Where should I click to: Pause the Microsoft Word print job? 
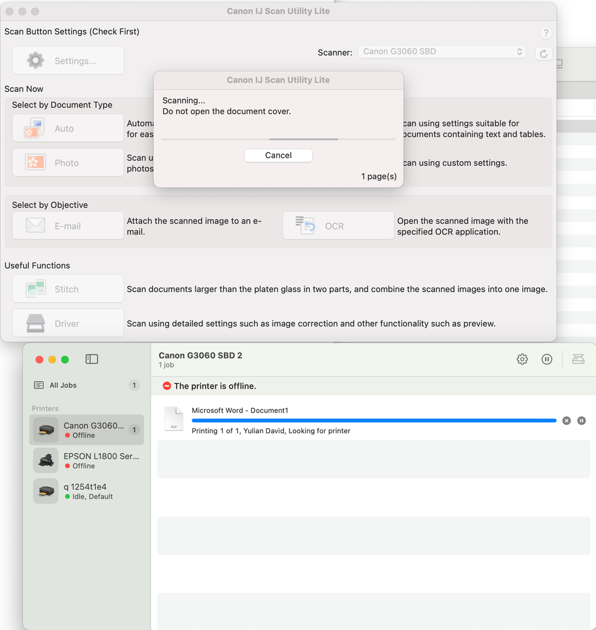[x=581, y=420]
